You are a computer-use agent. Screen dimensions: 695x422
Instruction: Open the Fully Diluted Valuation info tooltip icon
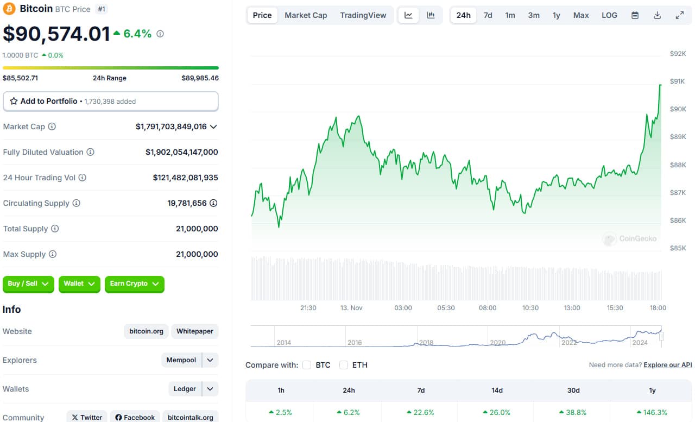(91, 152)
